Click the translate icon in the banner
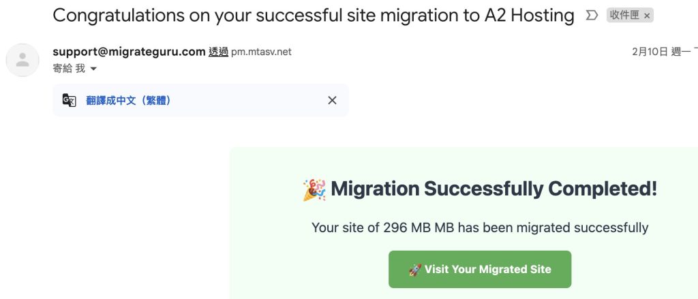The width and height of the screenshot is (698, 299). click(70, 100)
